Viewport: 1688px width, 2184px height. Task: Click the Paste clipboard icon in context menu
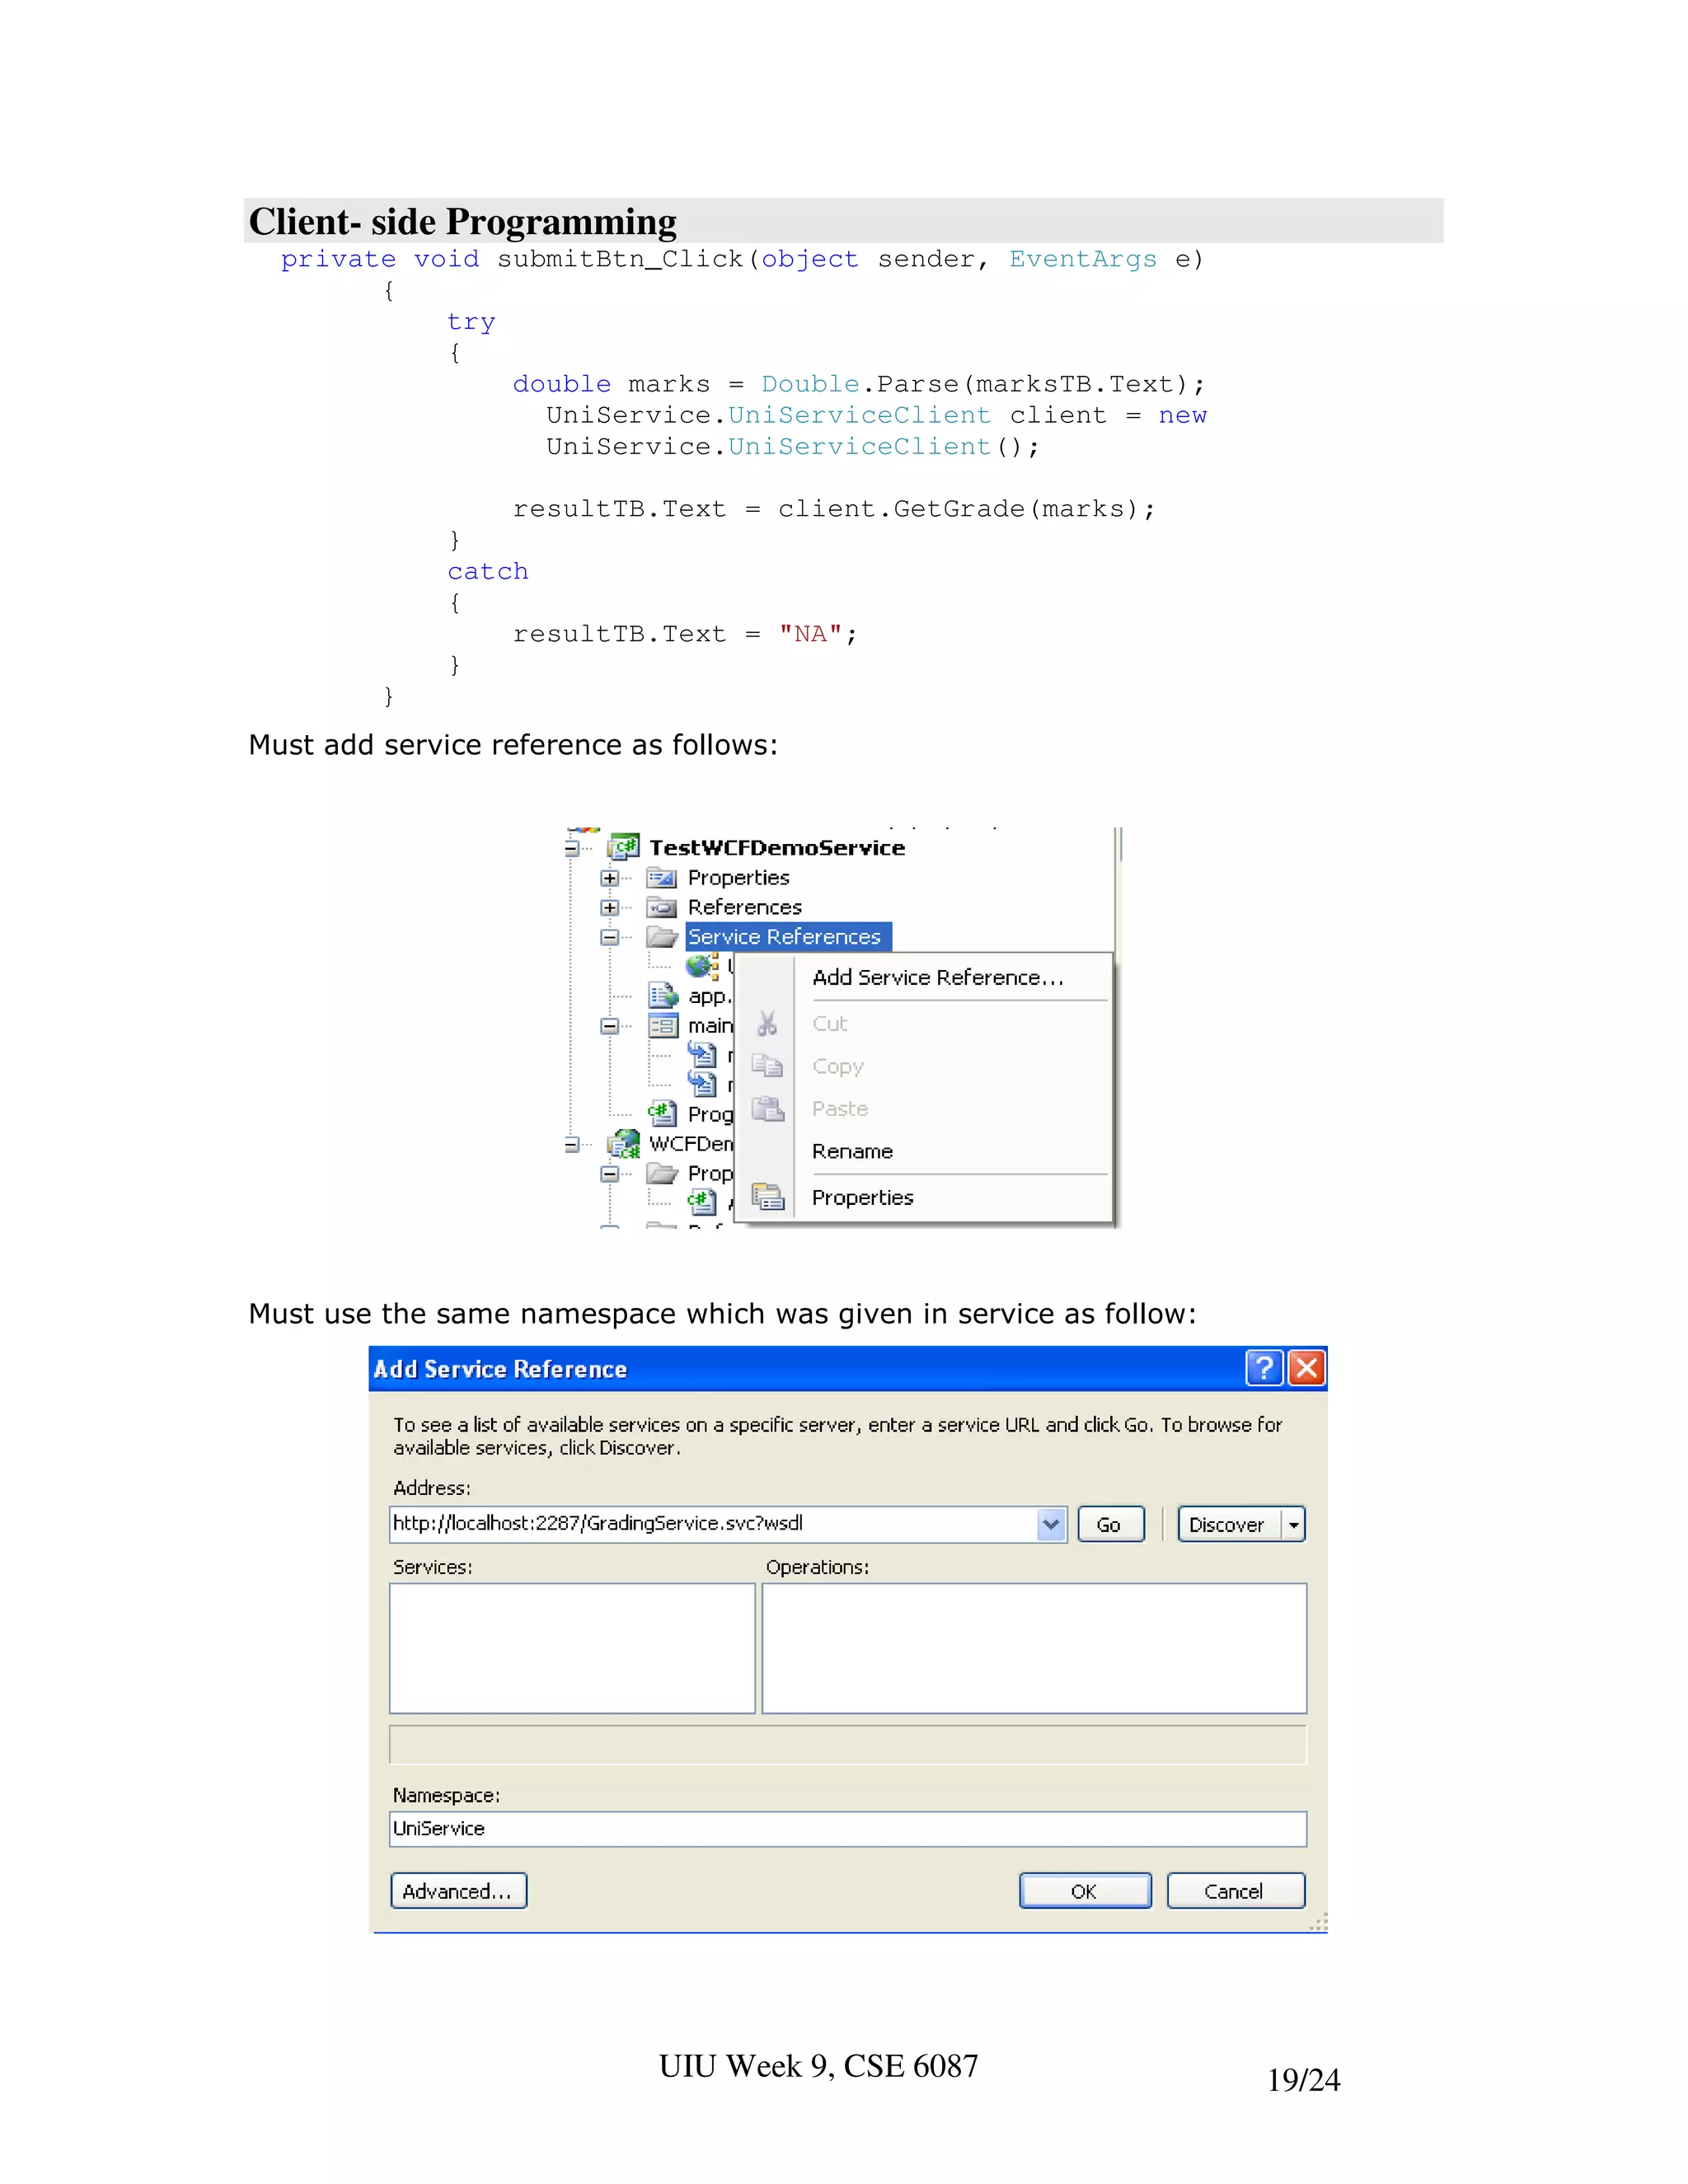click(x=767, y=1108)
